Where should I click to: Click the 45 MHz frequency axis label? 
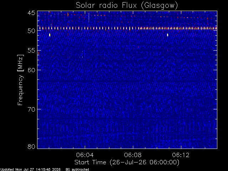coord(31,13)
